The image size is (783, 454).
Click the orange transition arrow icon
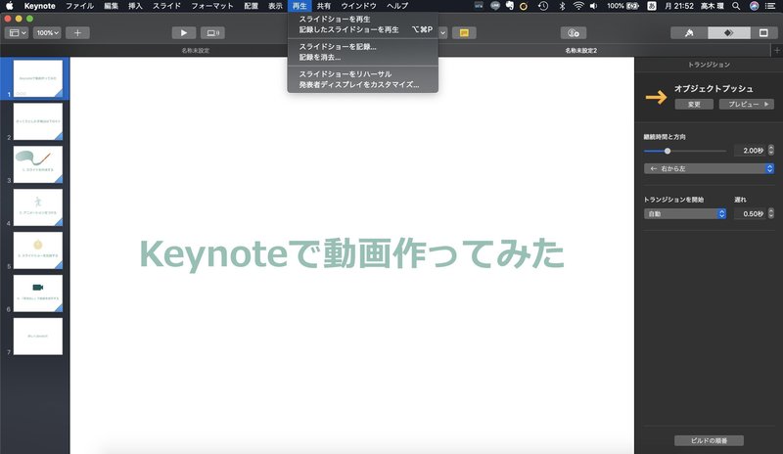[x=656, y=97]
